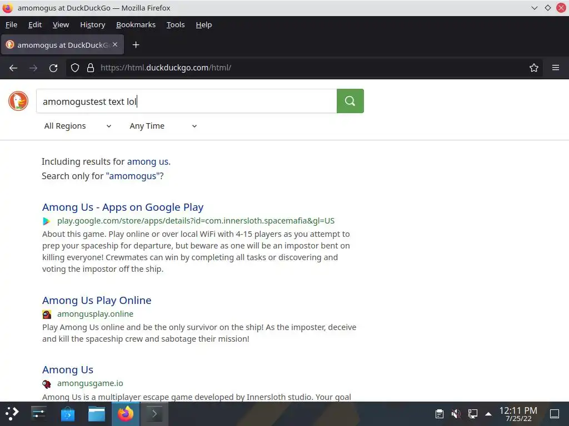Image resolution: width=569 pixels, height=426 pixels.
Task: Open the Bookmarks menu
Action: click(x=136, y=24)
